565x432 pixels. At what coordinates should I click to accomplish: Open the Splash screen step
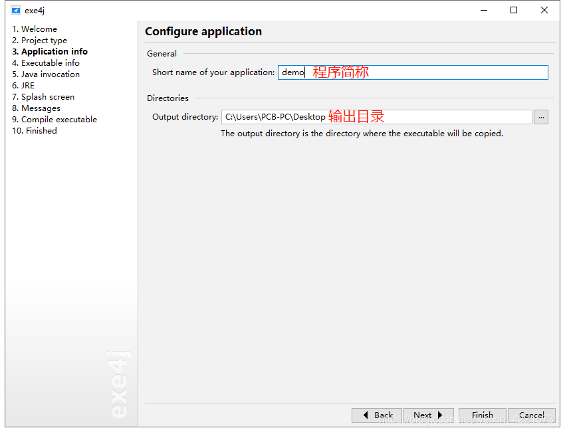pos(43,97)
